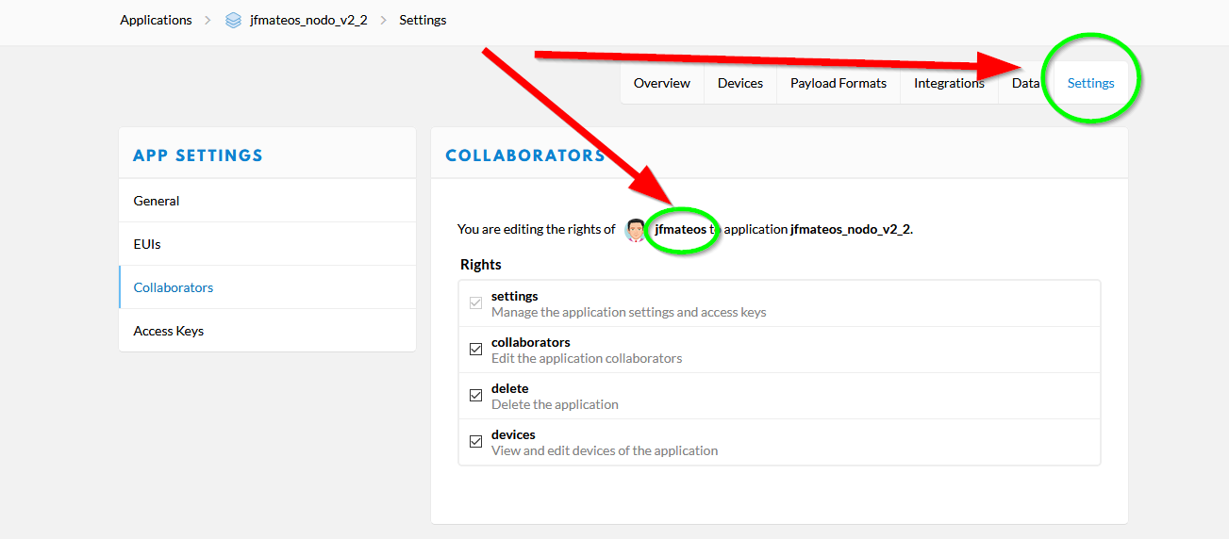Select the Data tab
The height and width of the screenshot is (539, 1229).
tap(1024, 83)
